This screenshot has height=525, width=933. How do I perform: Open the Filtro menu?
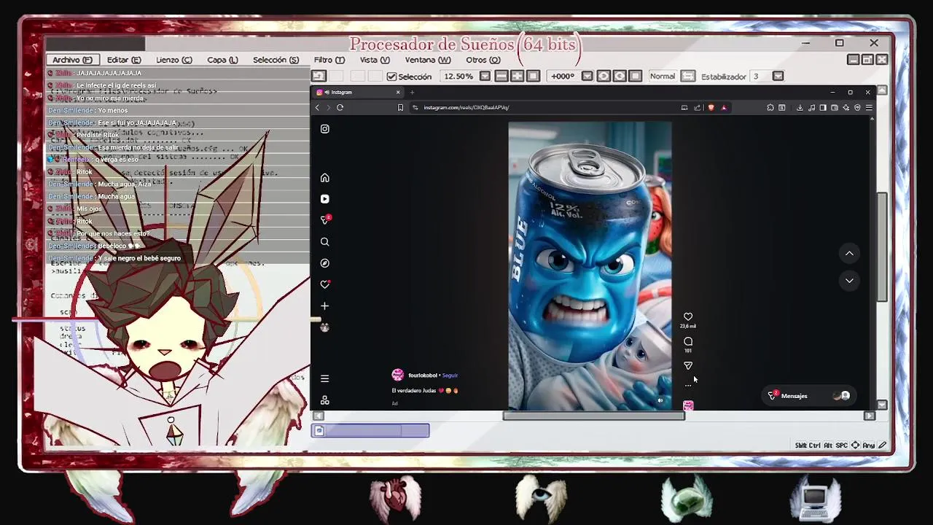click(x=329, y=60)
